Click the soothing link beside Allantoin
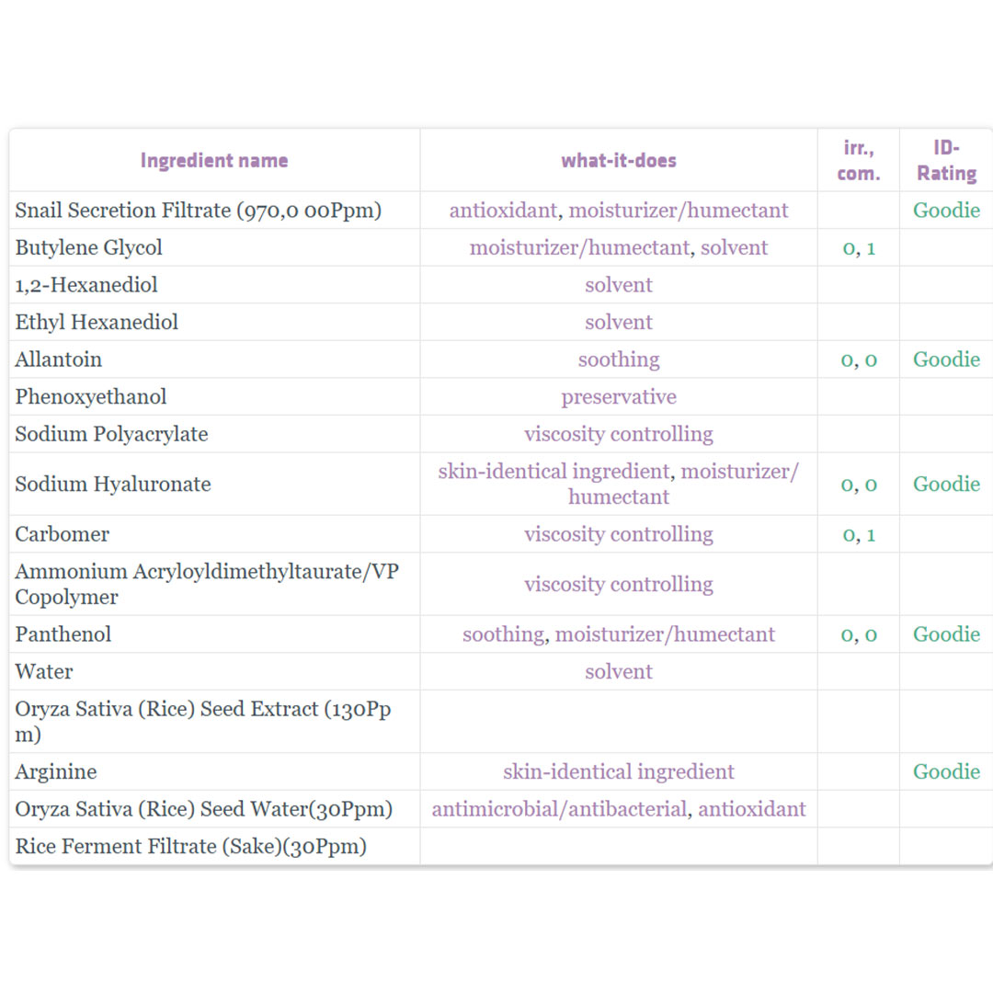The image size is (993, 993). [619, 360]
